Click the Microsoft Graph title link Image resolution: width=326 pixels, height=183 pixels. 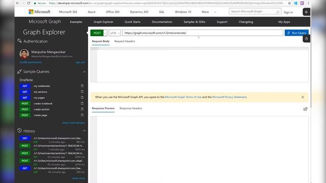pyautogui.click(x=45, y=21)
